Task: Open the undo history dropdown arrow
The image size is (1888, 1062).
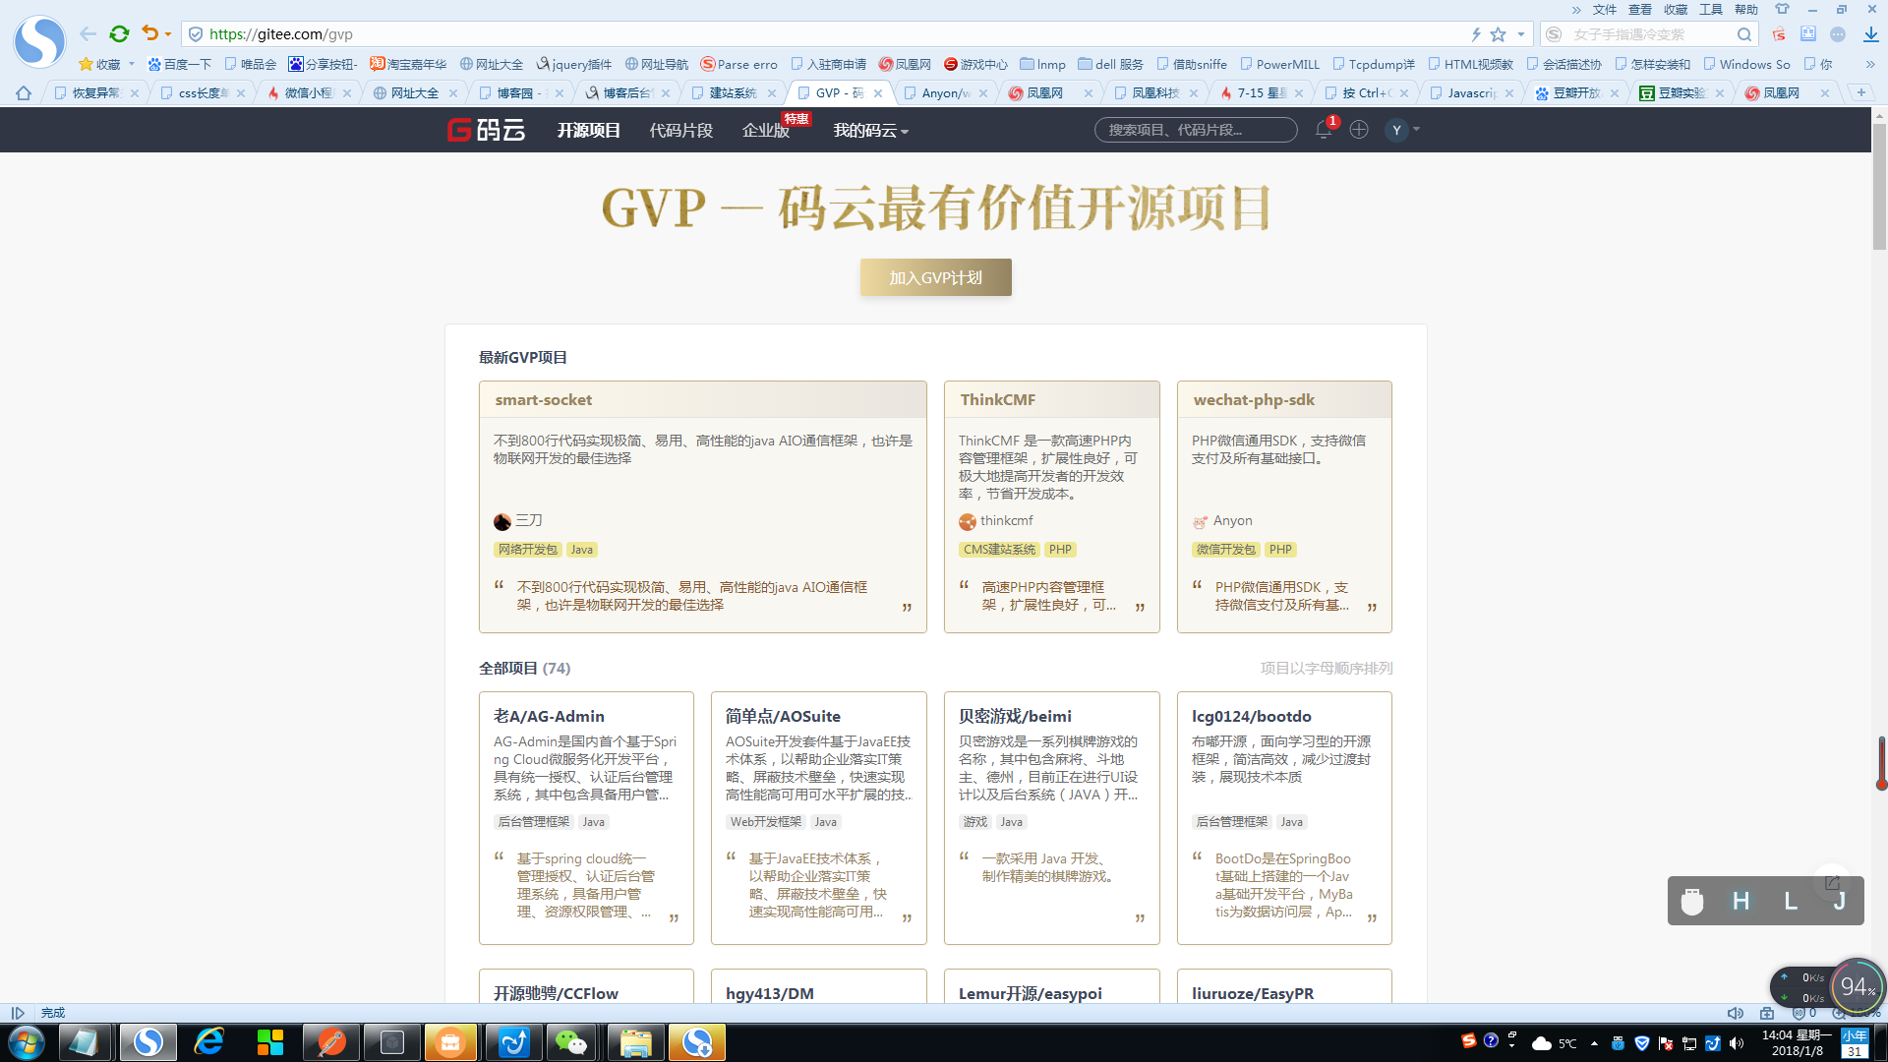Action: pos(168,34)
